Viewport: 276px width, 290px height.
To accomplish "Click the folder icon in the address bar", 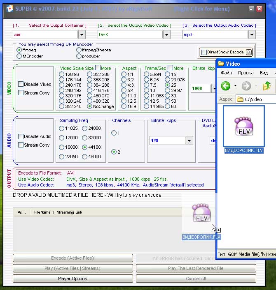I will pos(240,99).
